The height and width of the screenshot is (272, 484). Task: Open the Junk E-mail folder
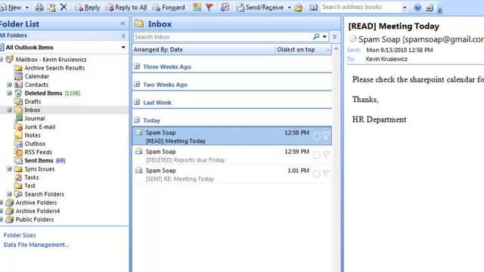[x=40, y=127]
